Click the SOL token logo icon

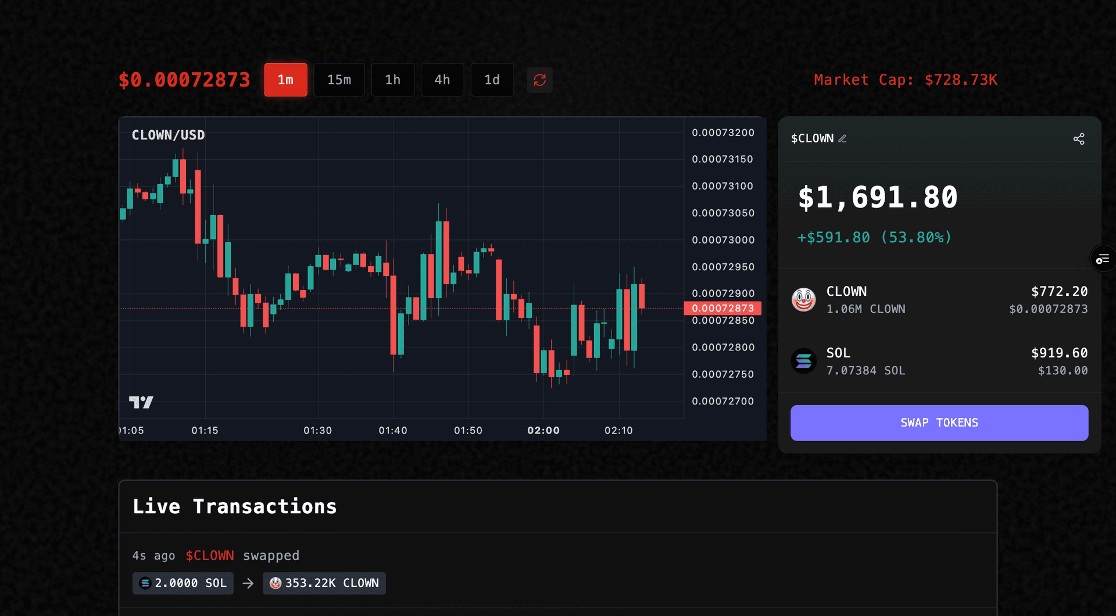[x=804, y=361]
